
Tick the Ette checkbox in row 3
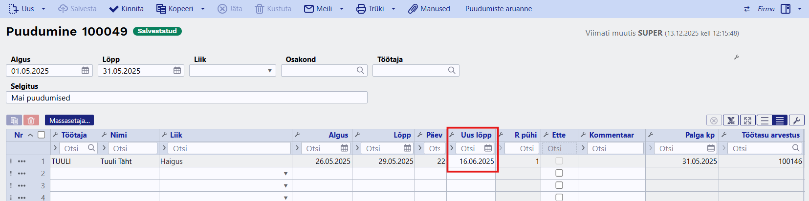coord(559,185)
